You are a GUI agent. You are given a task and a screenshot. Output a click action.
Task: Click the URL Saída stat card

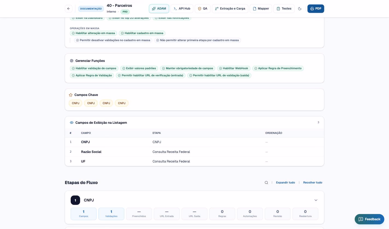pos(194,214)
